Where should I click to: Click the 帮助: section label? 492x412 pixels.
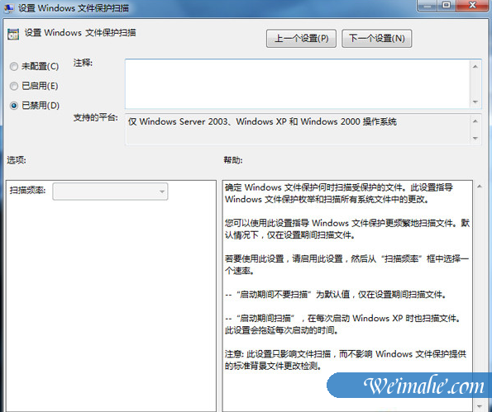pyautogui.click(x=233, y=160)
